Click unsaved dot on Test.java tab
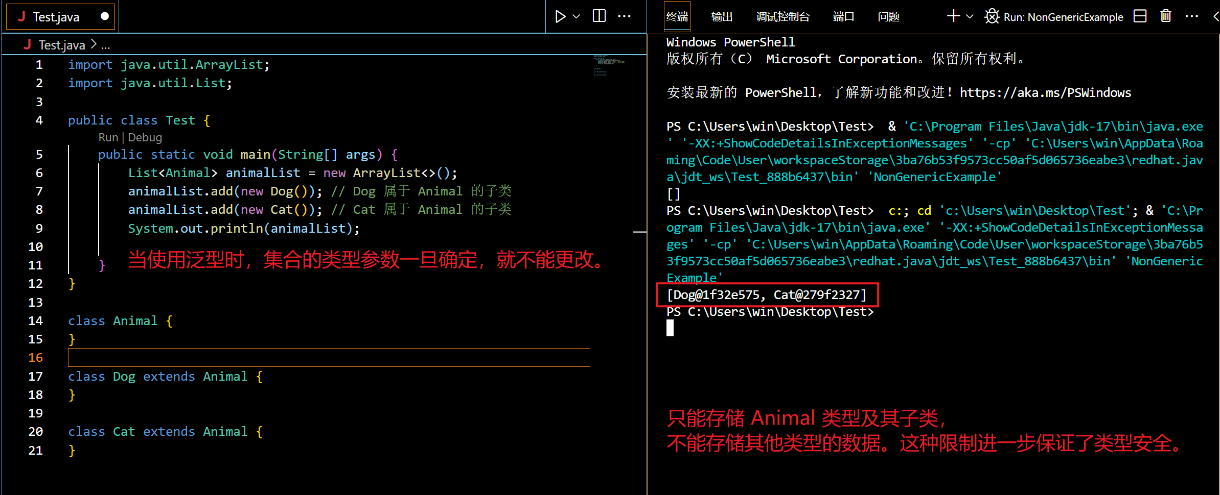 [105, 16]
